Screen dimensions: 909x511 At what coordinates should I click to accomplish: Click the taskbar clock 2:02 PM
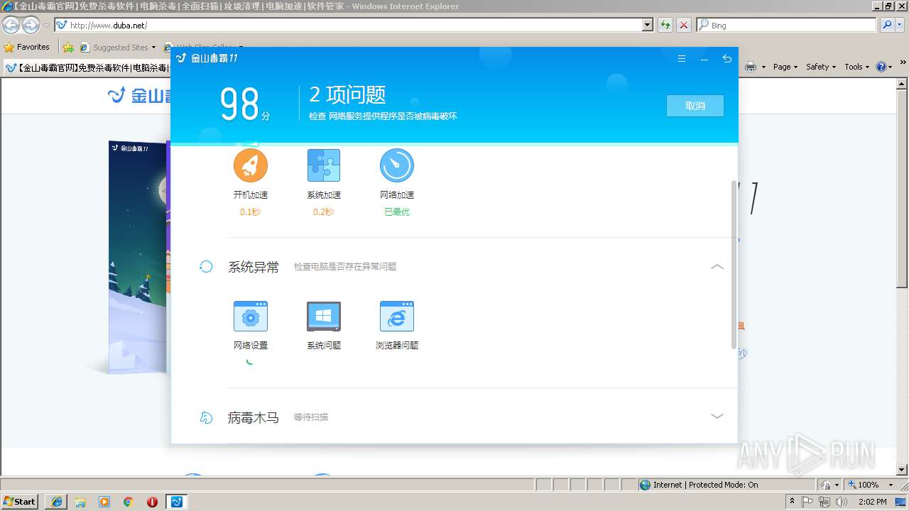point(872,502)
